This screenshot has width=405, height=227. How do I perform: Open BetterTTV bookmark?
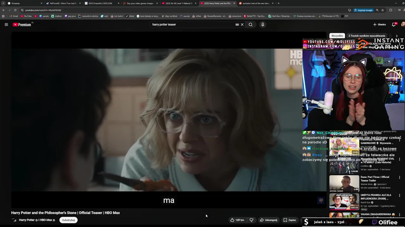click(x=254, y=16)
